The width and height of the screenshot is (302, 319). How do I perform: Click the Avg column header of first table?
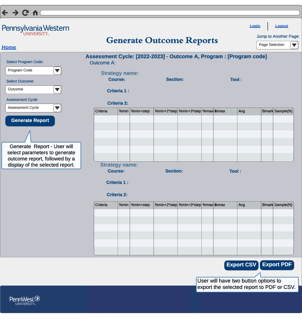249,111
